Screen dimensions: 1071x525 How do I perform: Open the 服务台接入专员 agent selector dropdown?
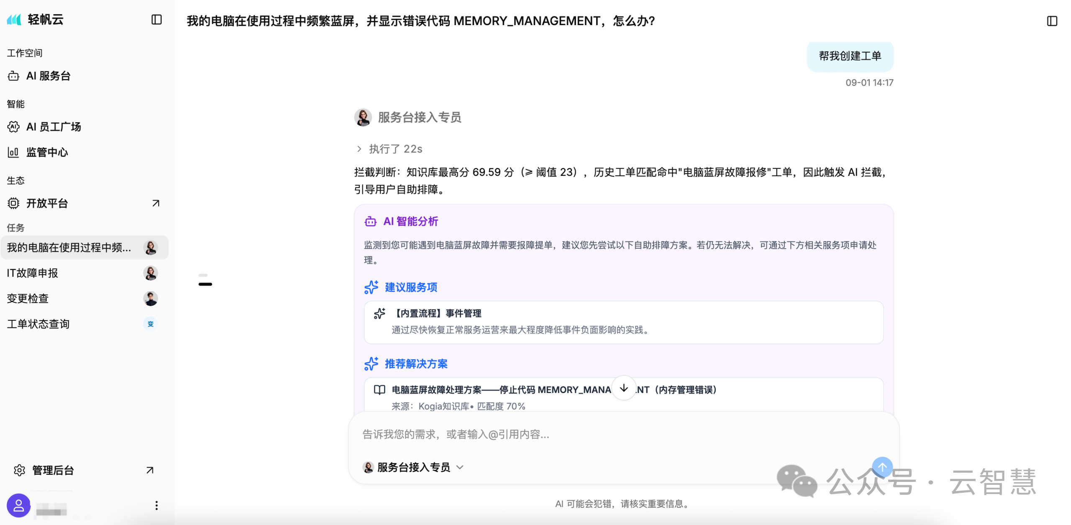(413, 467)
